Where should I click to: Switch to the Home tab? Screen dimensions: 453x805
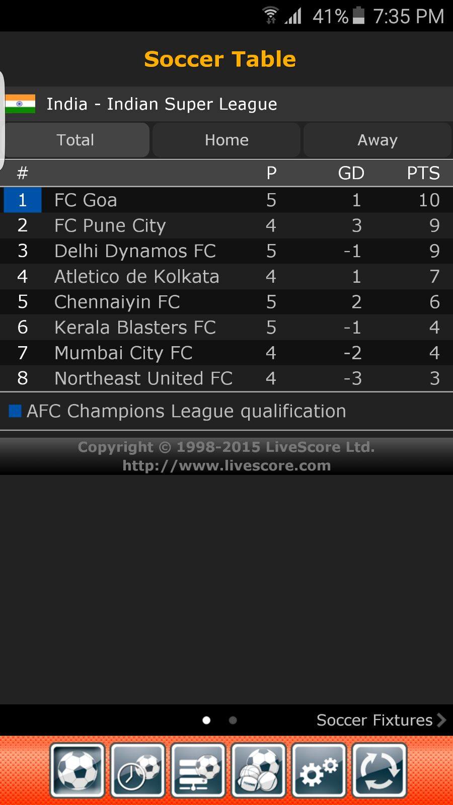226,140
